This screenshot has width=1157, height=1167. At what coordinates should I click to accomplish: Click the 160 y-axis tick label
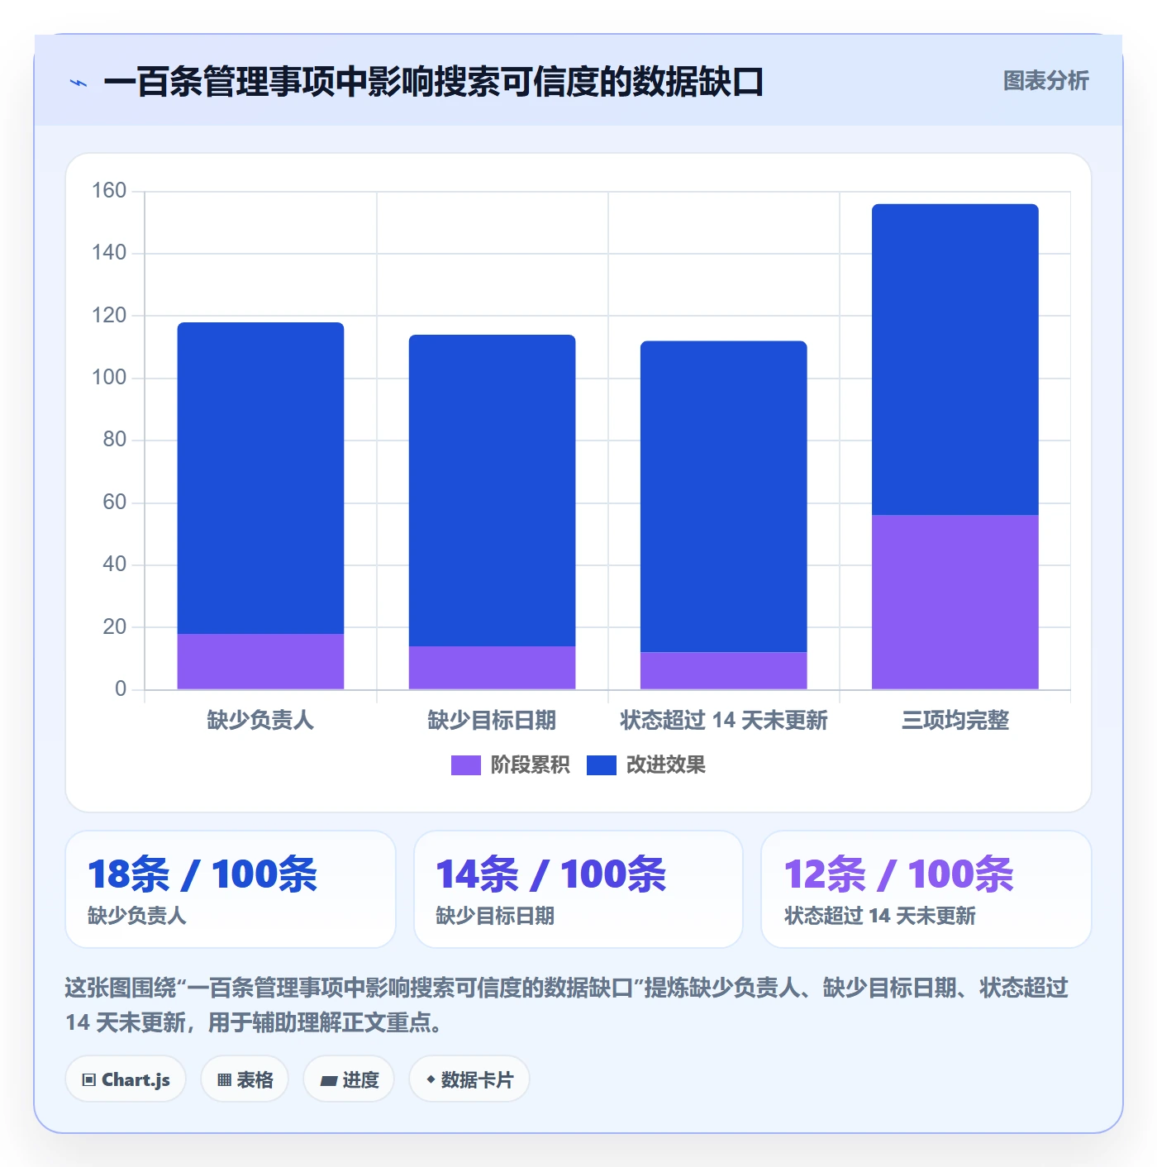pos(109,191)
